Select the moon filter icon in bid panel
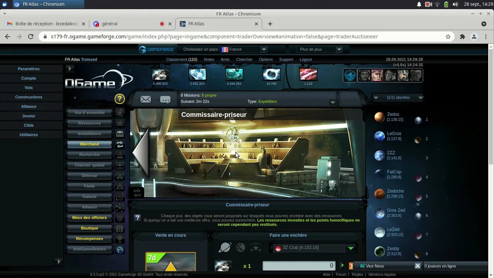 tap(240, 247)
